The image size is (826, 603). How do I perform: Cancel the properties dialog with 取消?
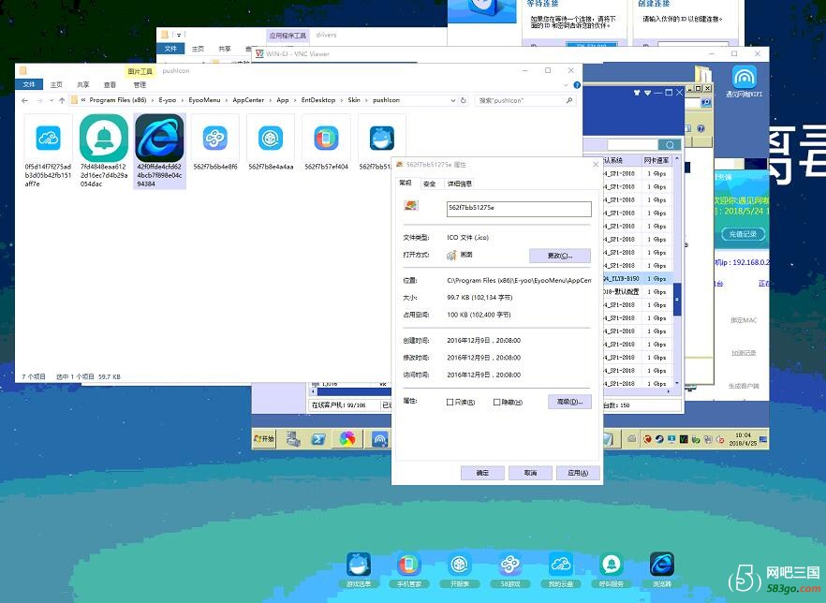point(530,473)
